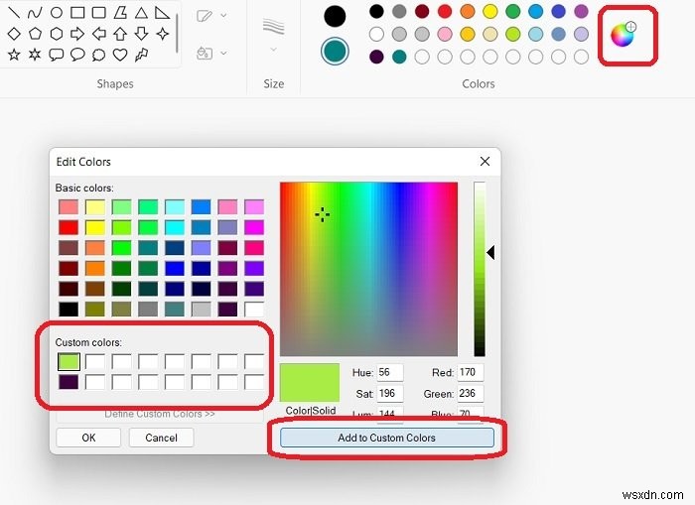Image resolution: width=695 pixels, height=505 pixels.
Task: Select Color 2 teal circle
Action: [335, 51]
